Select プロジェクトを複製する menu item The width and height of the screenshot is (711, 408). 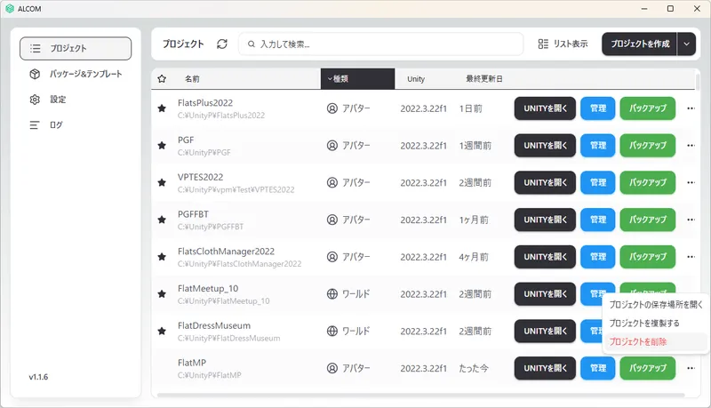[x=656, y=324]
